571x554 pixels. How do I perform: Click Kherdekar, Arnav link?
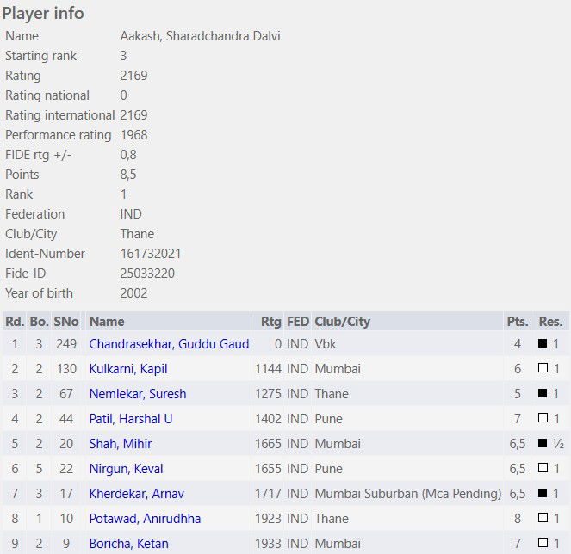click(x=136, y=494)
